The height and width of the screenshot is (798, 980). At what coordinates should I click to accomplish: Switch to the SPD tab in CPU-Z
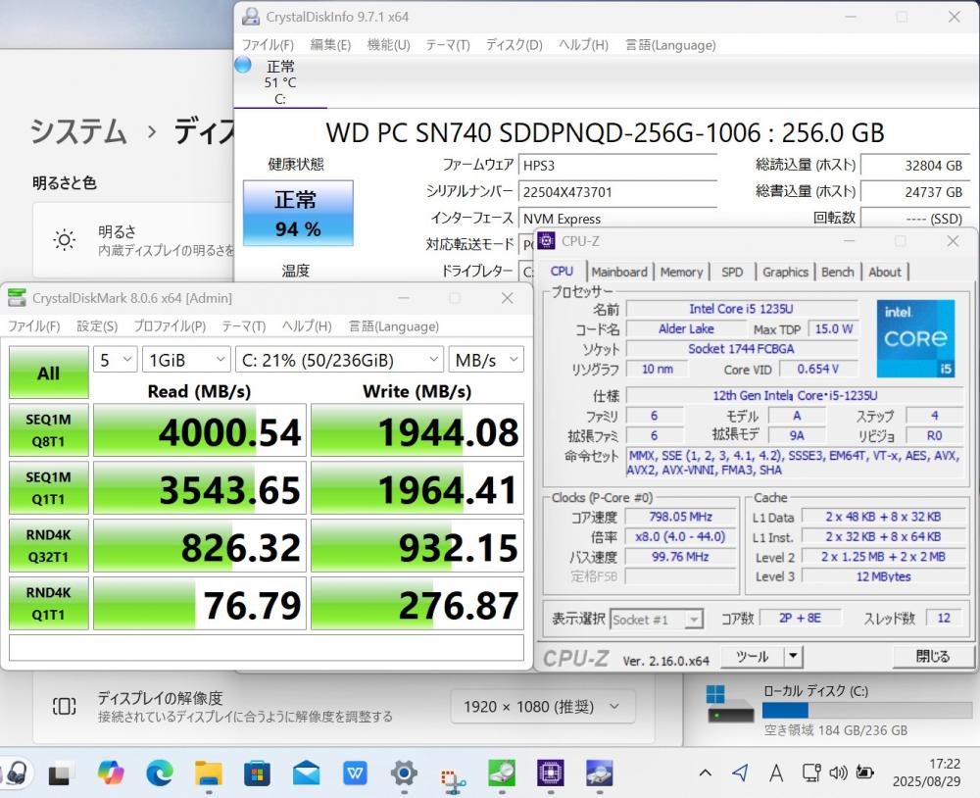732,273
